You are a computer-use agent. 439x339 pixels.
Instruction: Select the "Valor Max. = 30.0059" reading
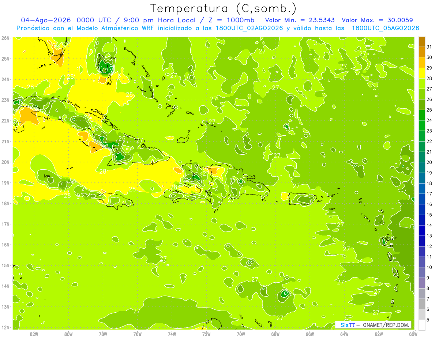pos(378,20)
